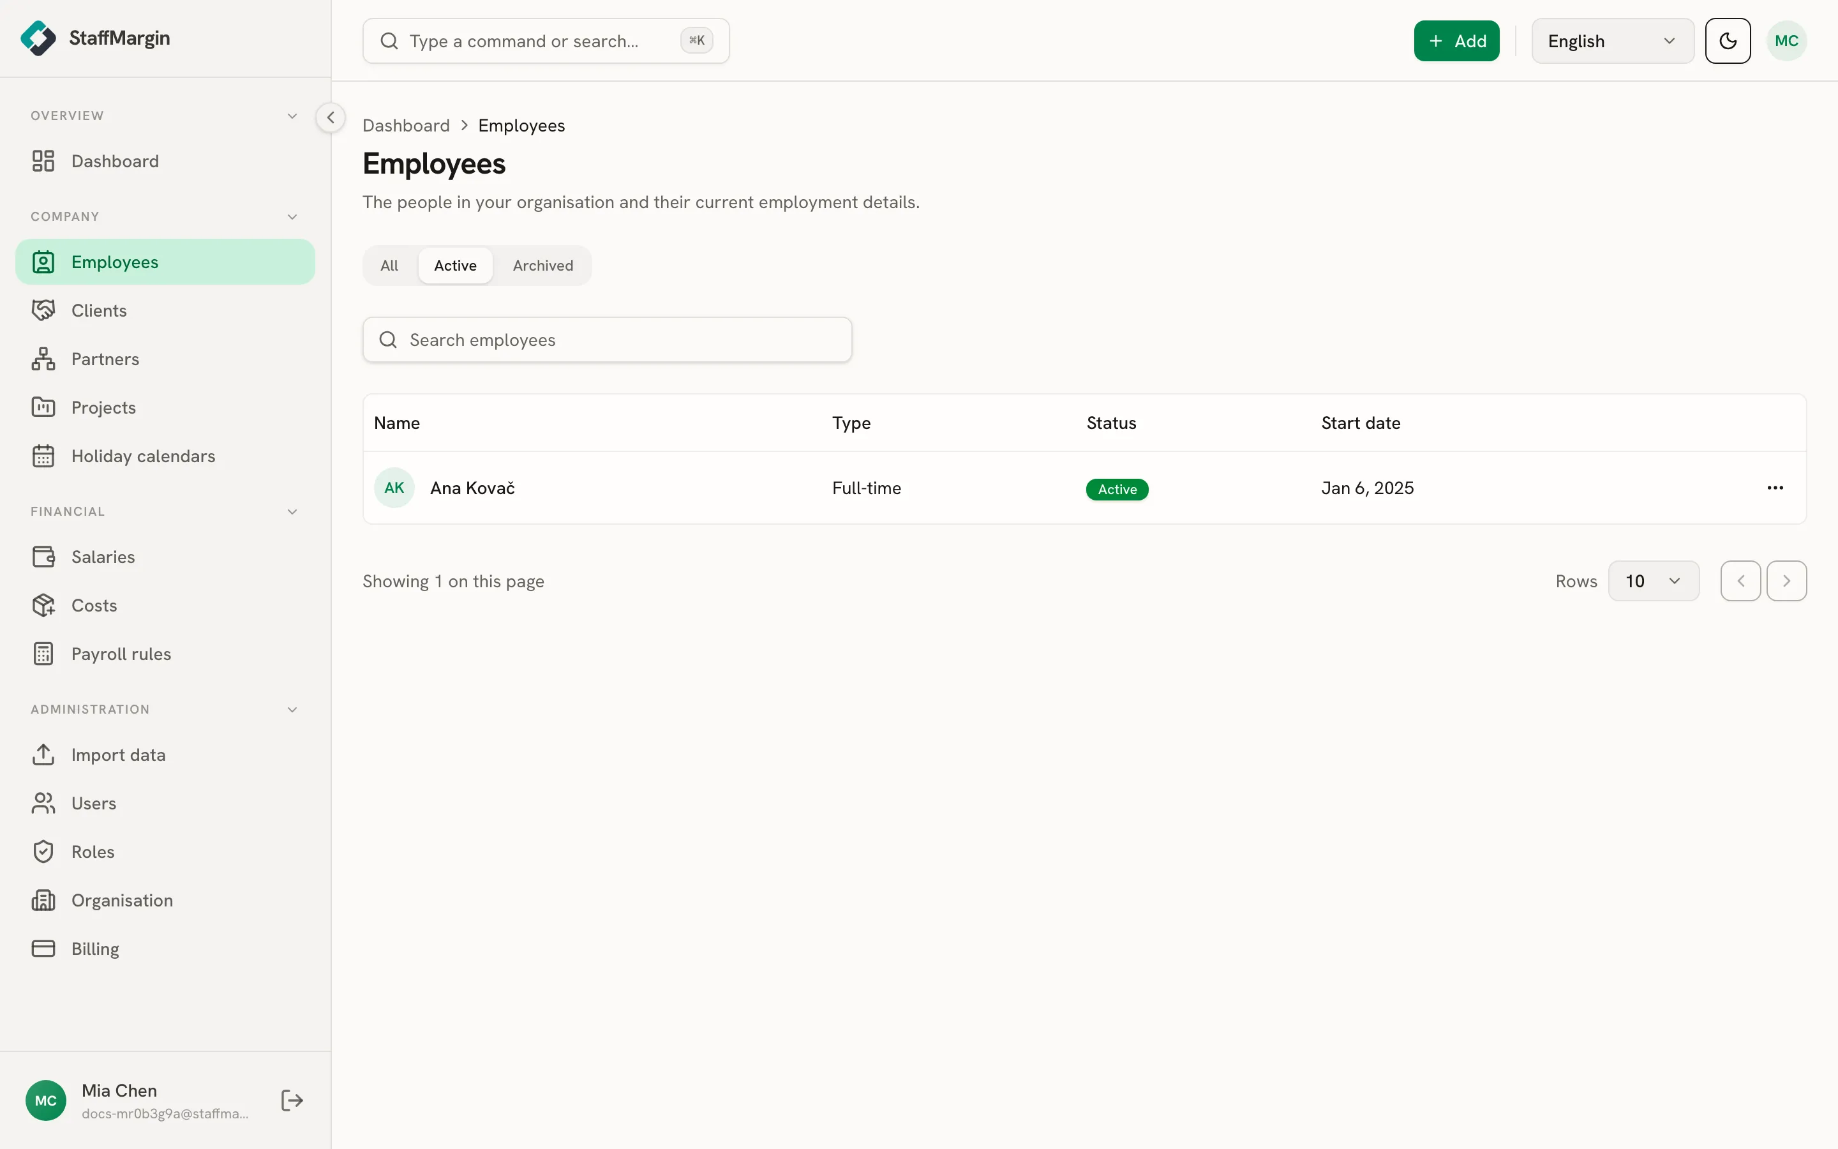Open the Dashboard sidebar icon

click(x=43, y=161)
